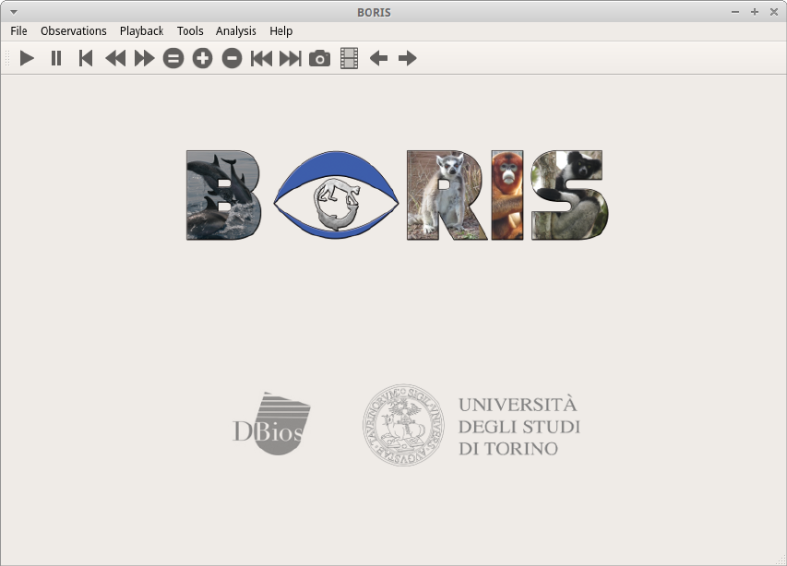This screenshot has width=787, height=566.
Task: Minimize the BORIS window
Action: 735,12
